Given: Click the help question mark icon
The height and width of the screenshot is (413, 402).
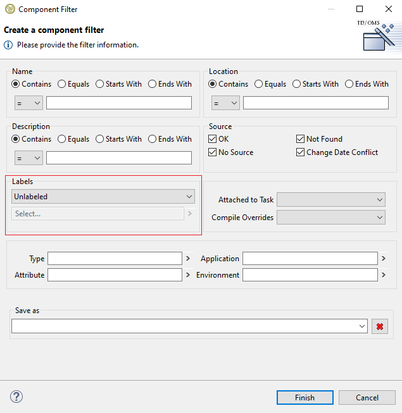Looking at the screenshot, I should pyautogui.click(x=16, y=397).
